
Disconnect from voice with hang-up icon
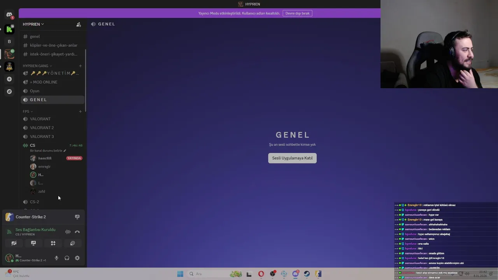click(x=77, y=232)
